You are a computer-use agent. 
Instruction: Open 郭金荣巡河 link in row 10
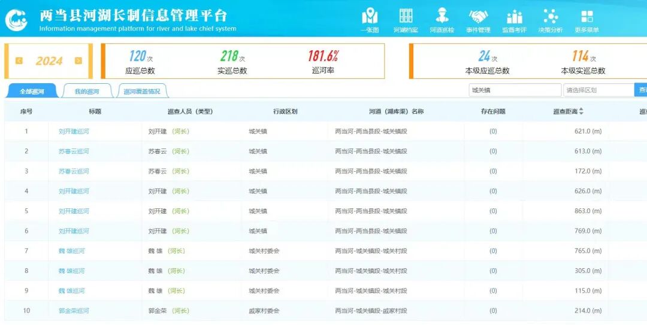(74, 311)
